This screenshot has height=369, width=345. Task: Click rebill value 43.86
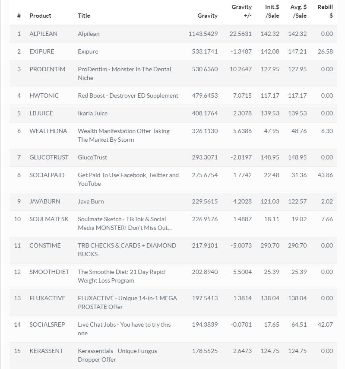coord(325,175)
